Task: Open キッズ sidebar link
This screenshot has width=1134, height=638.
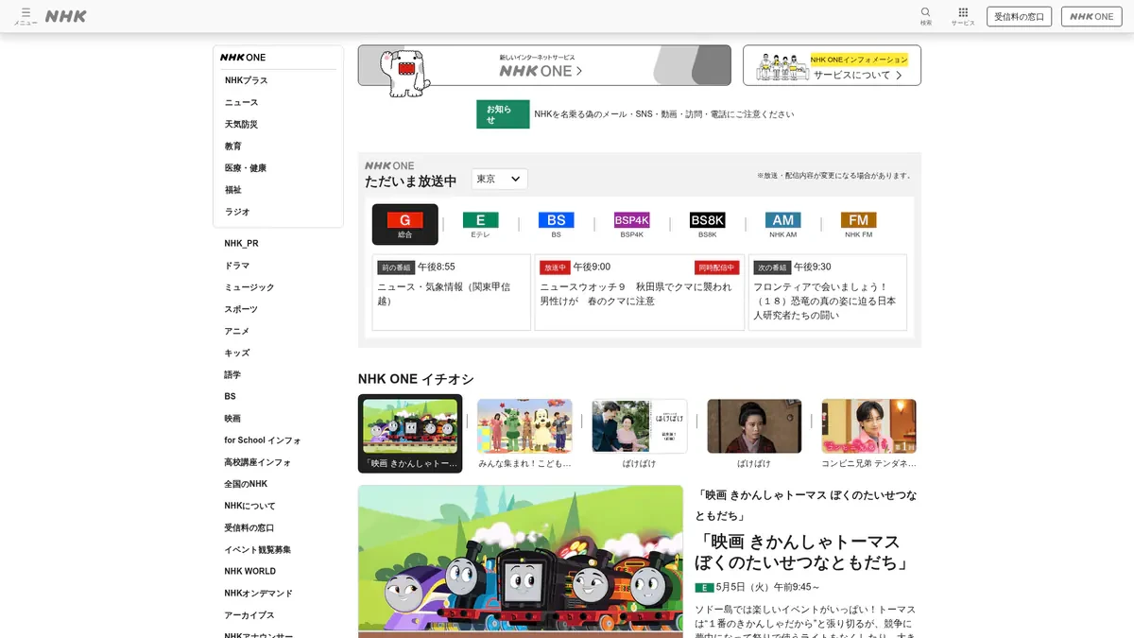Action: tap(237, 353)
